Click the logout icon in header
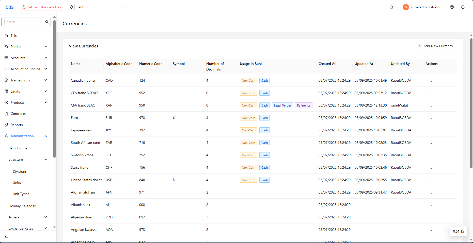The image size is (473, 243). pos(463,7)
